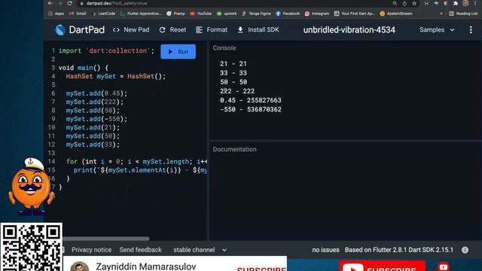Click the print statement line in editor

[x=140, y=170]
